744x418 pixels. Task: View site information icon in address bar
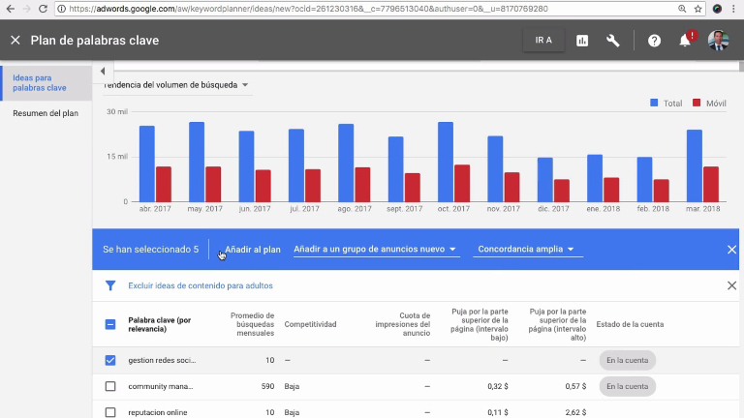tap(62, 9)
